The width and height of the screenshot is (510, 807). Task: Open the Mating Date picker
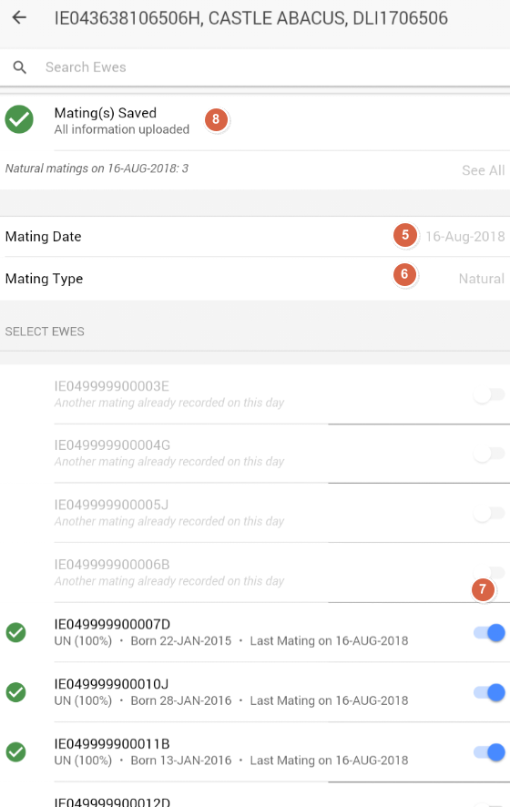[255, 236]
